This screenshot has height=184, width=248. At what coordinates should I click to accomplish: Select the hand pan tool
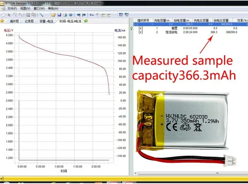point(3,15)
